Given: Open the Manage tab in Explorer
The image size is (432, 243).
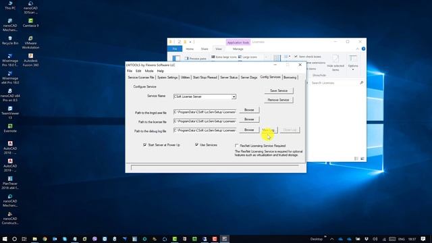Looking at the screenshot, I should [238, 49].
